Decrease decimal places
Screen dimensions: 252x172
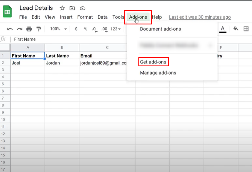95,29
